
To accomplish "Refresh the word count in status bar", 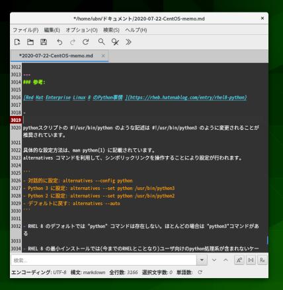I will coord(200,272).
